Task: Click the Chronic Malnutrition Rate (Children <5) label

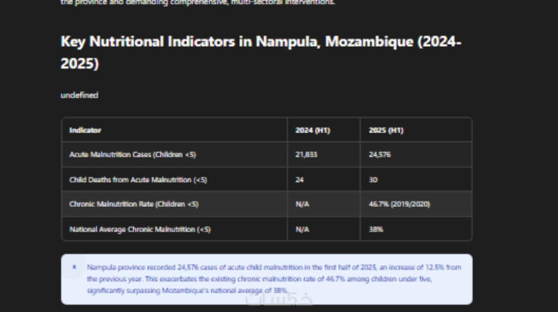Action: (134, 204)
